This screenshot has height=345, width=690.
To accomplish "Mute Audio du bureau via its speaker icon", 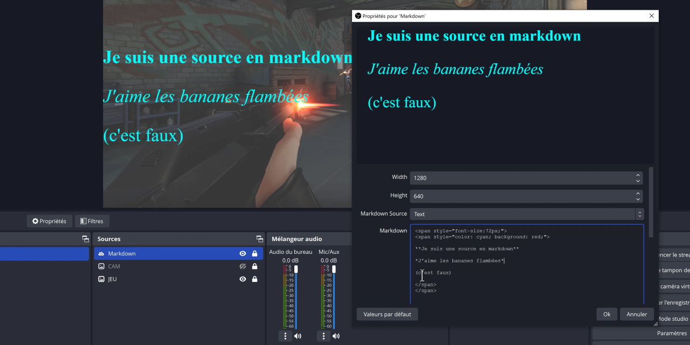I will point(297,335).
